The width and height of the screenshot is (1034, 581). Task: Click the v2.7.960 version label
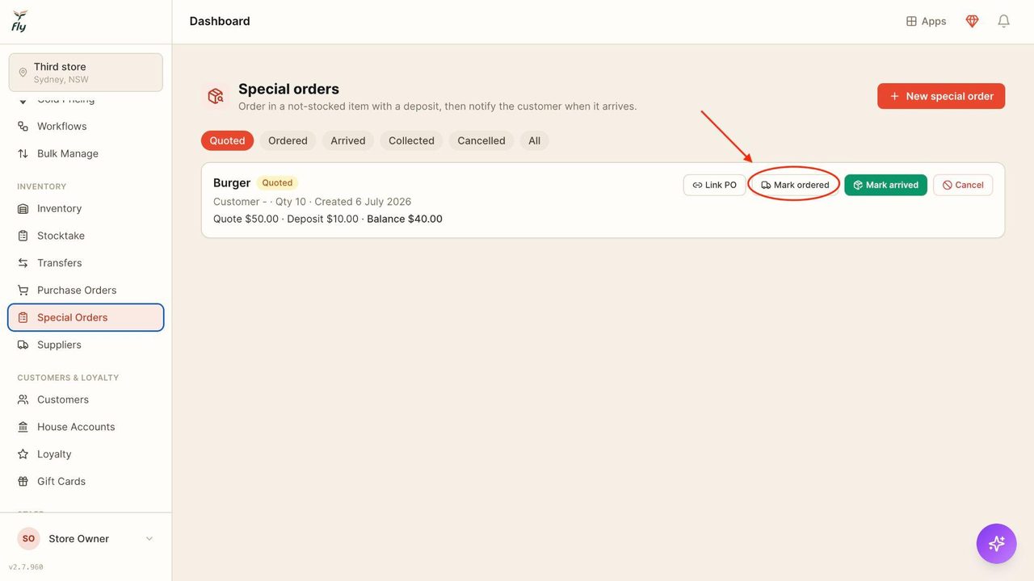tap(26, 567)
